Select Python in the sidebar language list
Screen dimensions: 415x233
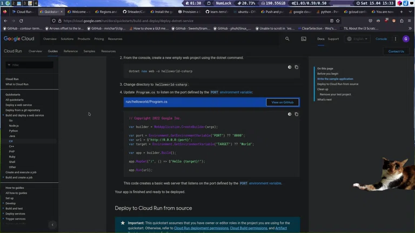13,131
